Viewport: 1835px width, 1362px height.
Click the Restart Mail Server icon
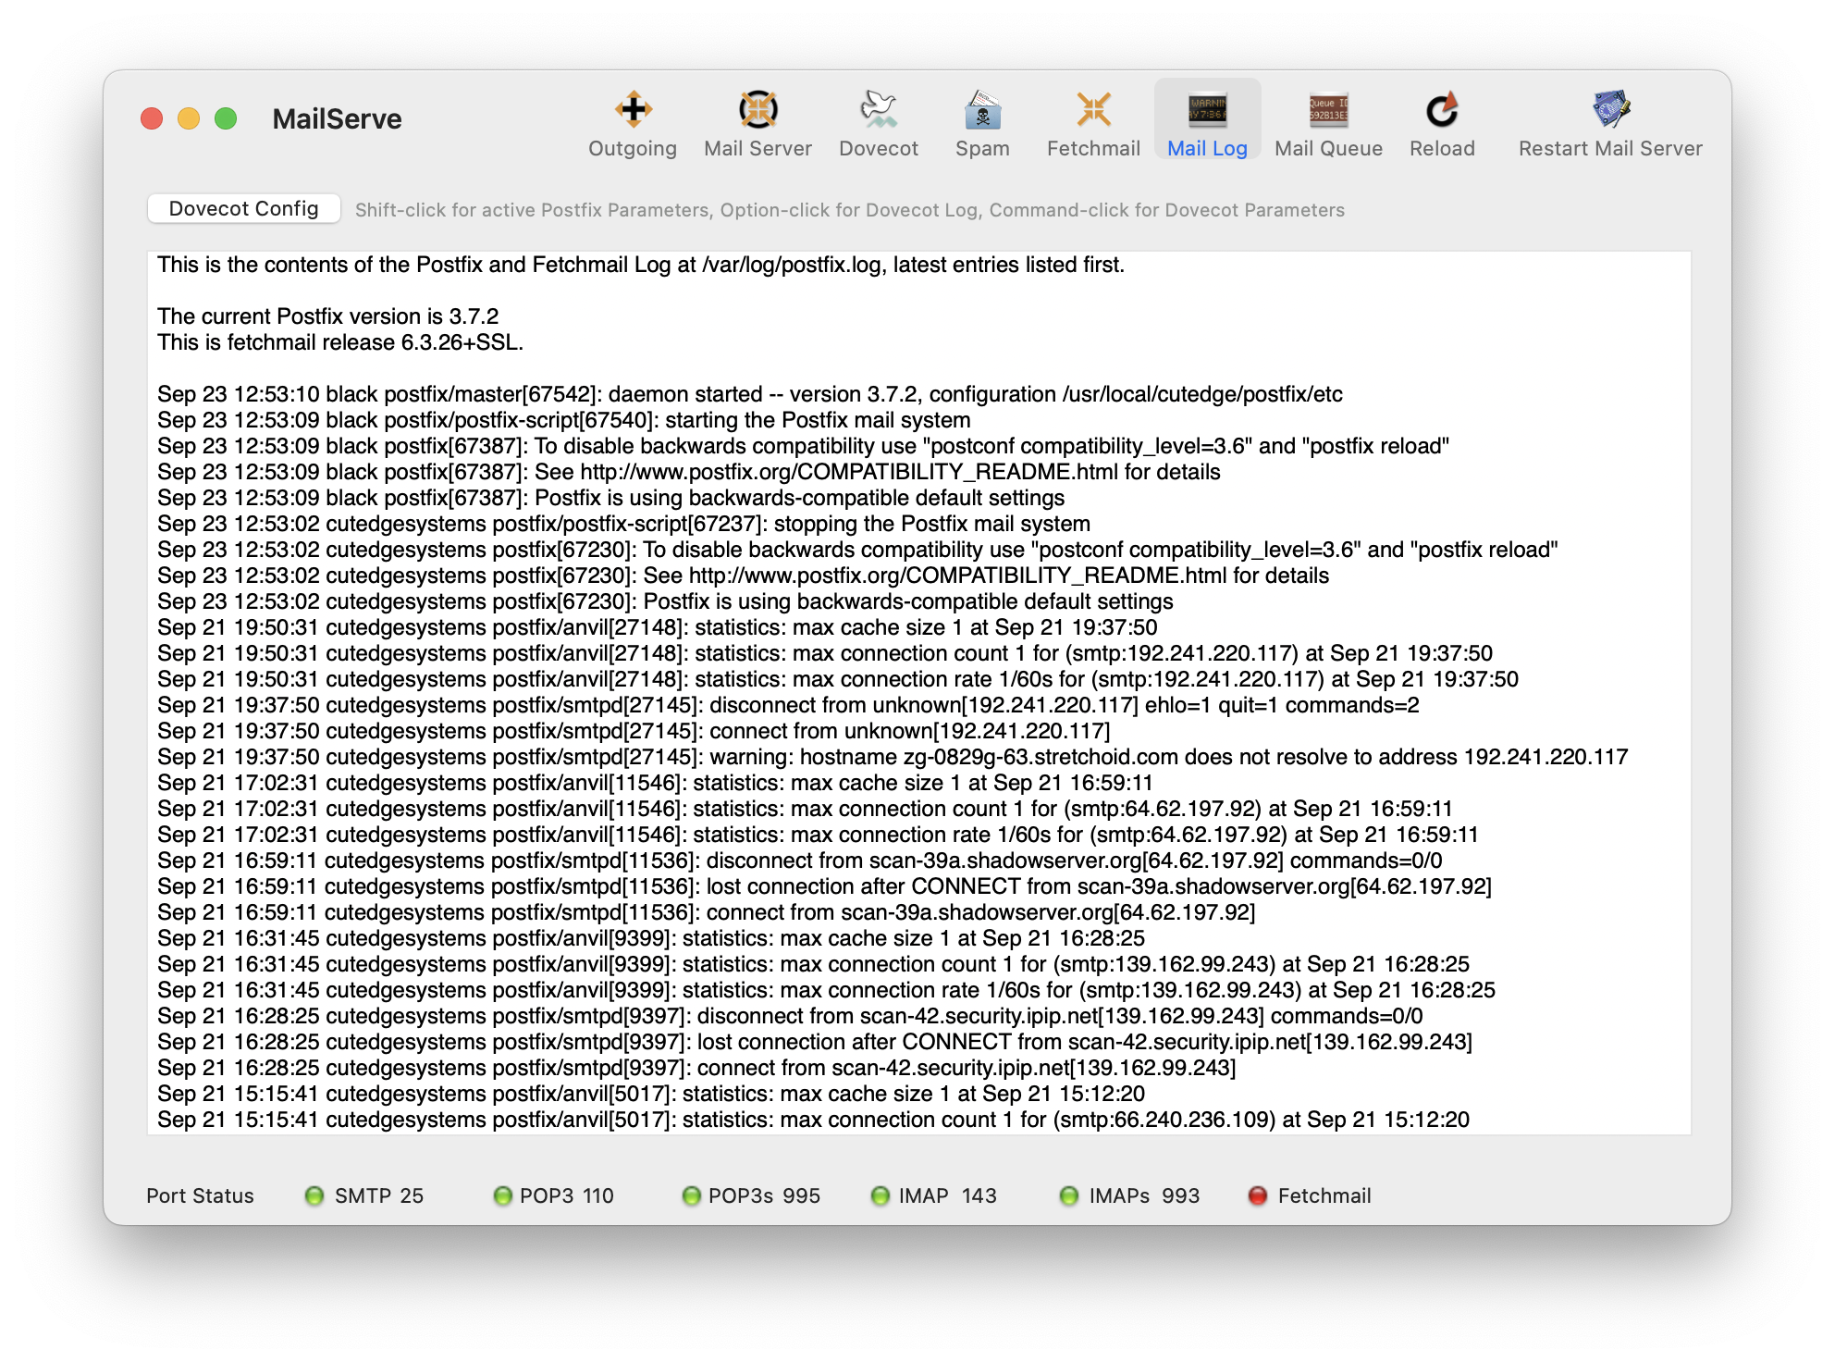click(1610, 111)
